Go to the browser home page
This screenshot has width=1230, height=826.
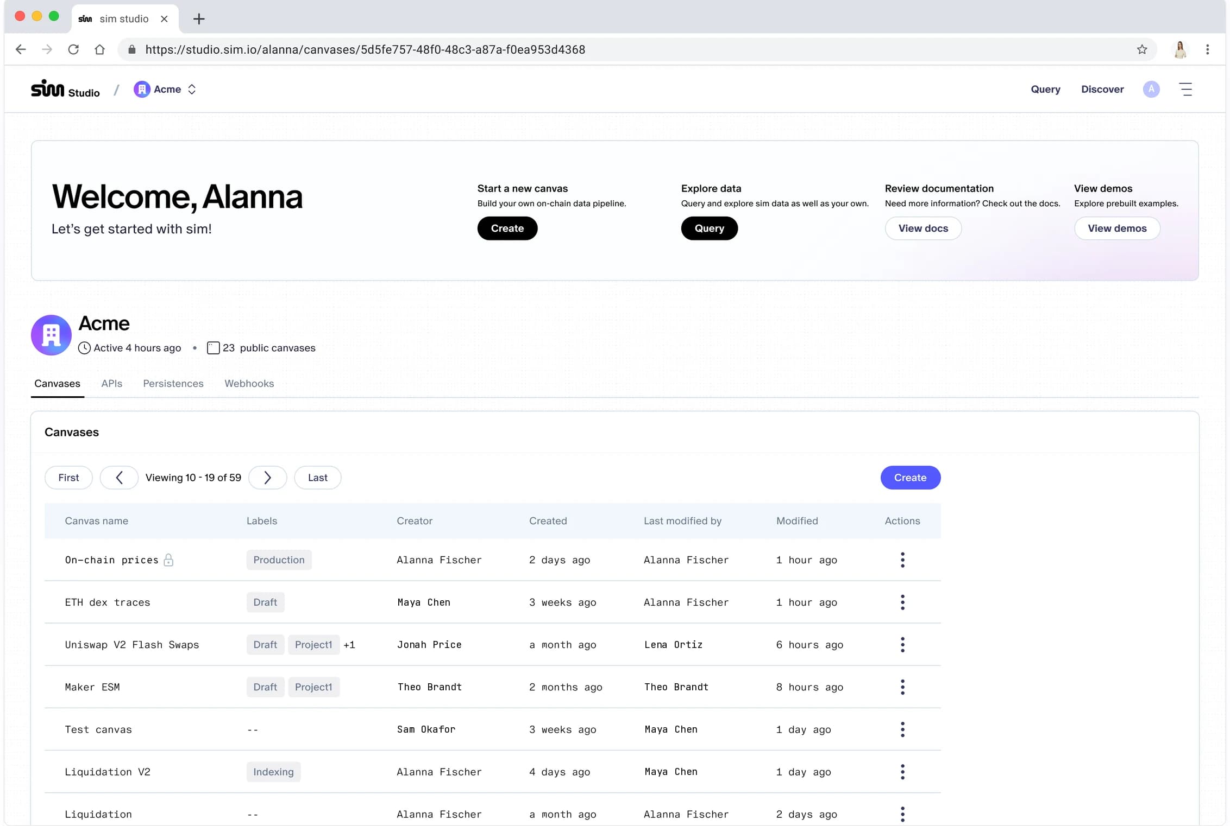tap(99, 49)
